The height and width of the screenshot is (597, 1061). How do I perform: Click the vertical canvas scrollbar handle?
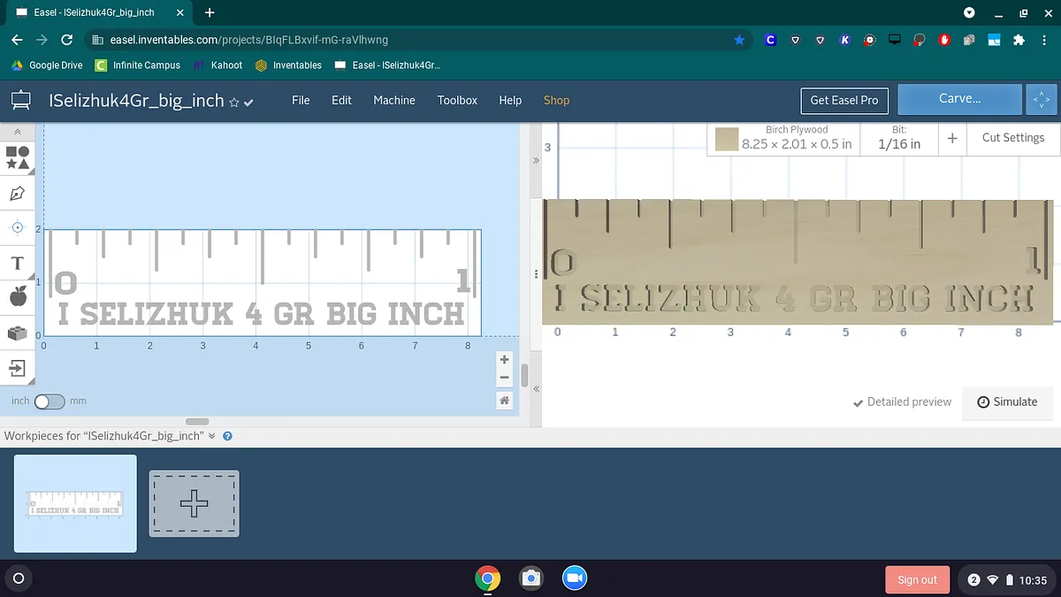[524, 375]
